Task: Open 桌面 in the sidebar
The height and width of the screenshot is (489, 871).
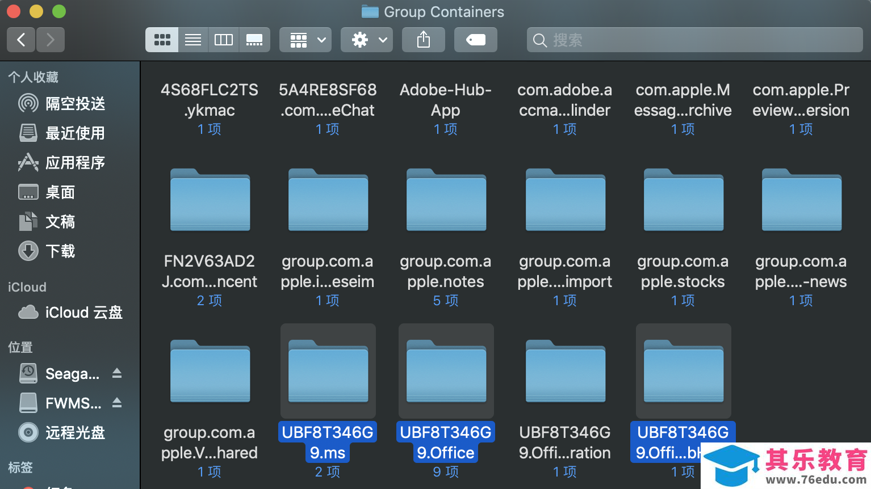Action: [70, 192]
